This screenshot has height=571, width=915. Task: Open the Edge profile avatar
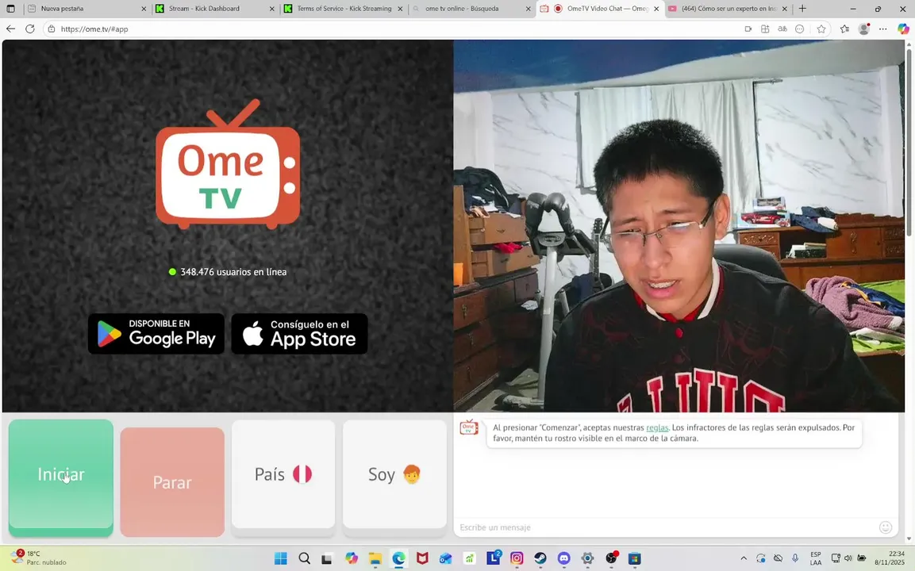pos(864,29)
